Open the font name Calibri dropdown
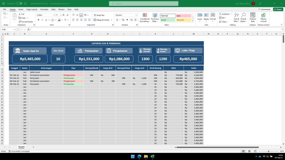 point(54,15)
